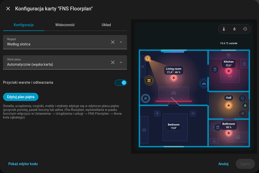Screen dimensions: 259x173
Task: Click the Kitchen table icon
Action: [230, 76]
